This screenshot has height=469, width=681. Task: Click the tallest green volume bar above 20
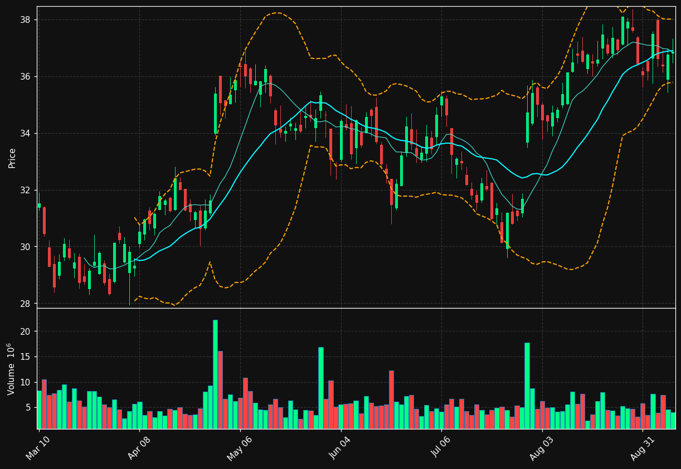[215, 374]
